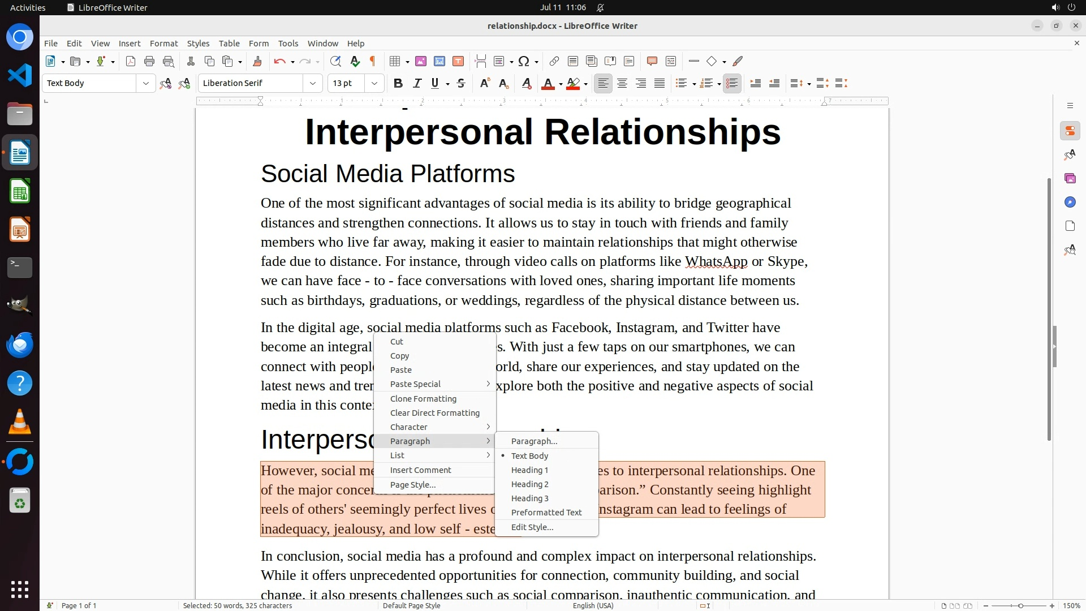
Task: Toggle formatting marks pilcrow button
Action: coord(373,62)
